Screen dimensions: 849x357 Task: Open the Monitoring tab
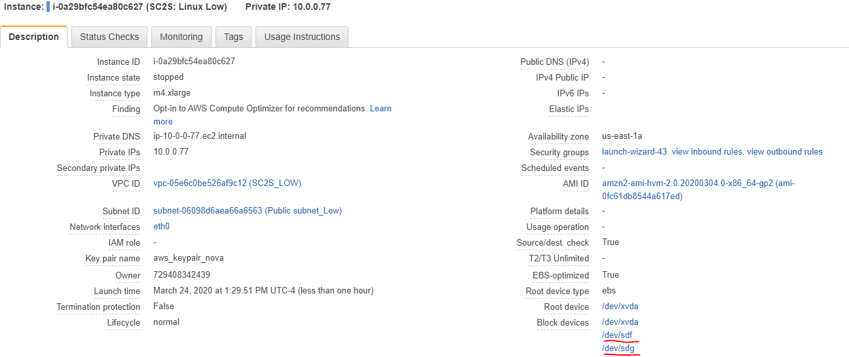coord(181,37)
